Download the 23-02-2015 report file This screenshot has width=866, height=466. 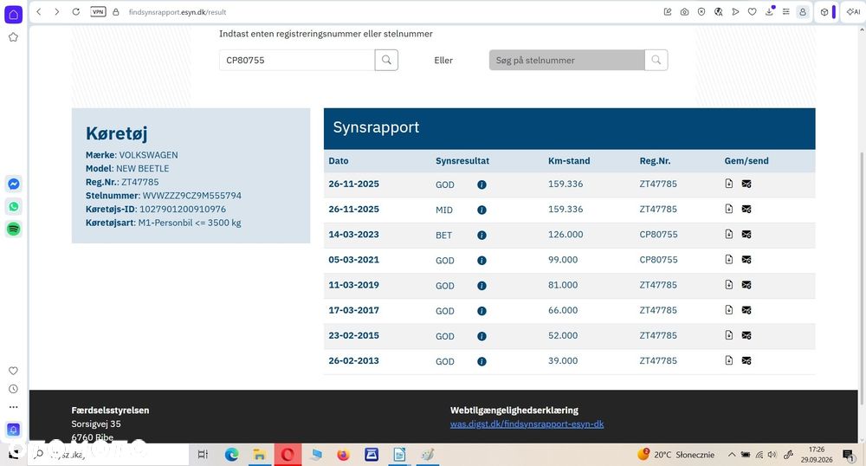tap(729, 335)
